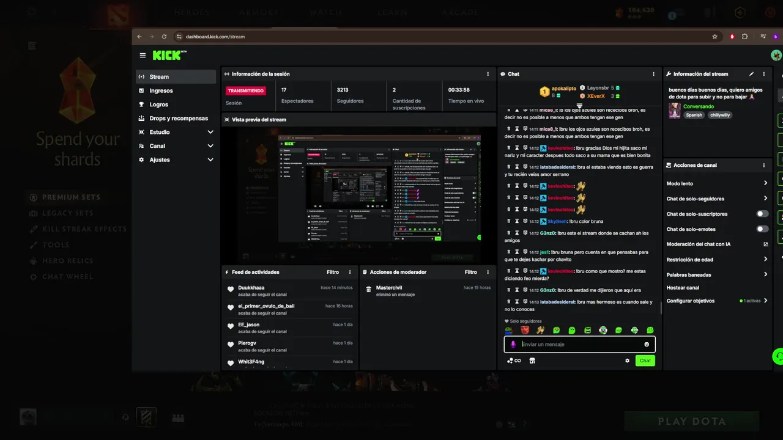Reload the dashboard page in browser

click(164, 37)
